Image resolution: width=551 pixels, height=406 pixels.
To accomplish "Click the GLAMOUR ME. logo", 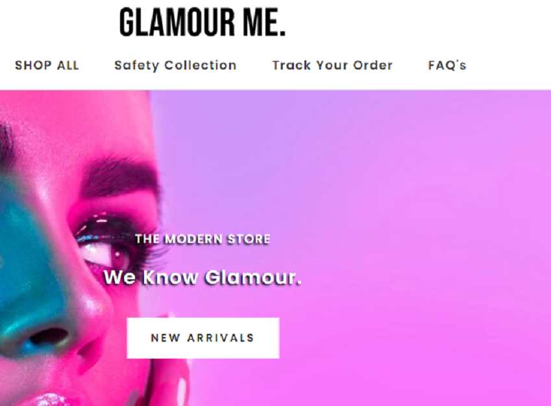I will click(202, 23).
